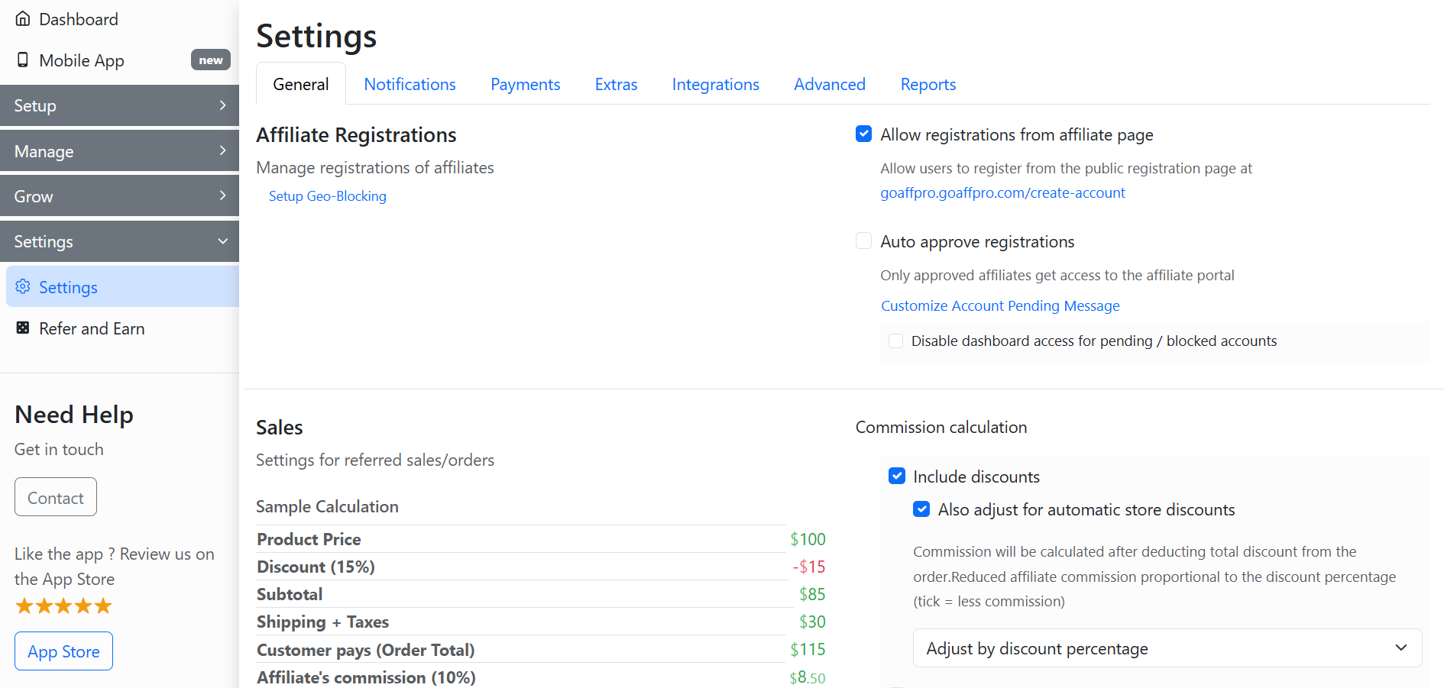Switch to the Notifications tab
Image resolution: width=1444 pixels, height=688 pixels.
(410, 84)
